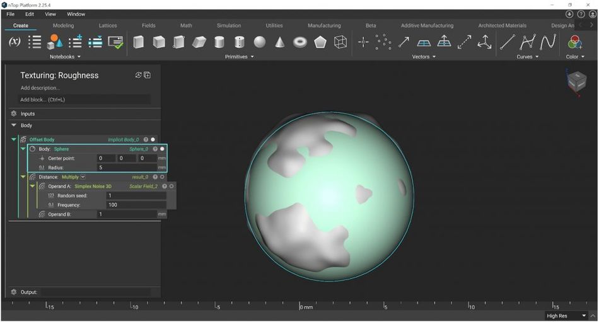The width and height of the screenshot is (599, 322).
Task: Toggle visibility dot of Offset Body block
Action: click(x=153, y=139)
